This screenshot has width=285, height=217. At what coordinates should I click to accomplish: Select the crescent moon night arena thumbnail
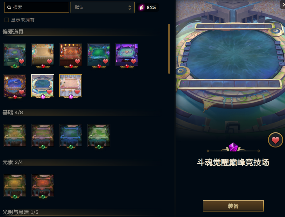click(x=15, y=86)
